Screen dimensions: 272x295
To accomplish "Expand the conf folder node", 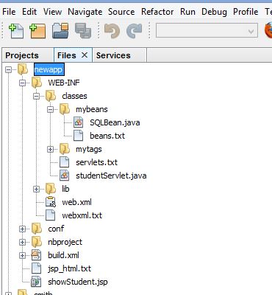I will click(x=23, y=229).
